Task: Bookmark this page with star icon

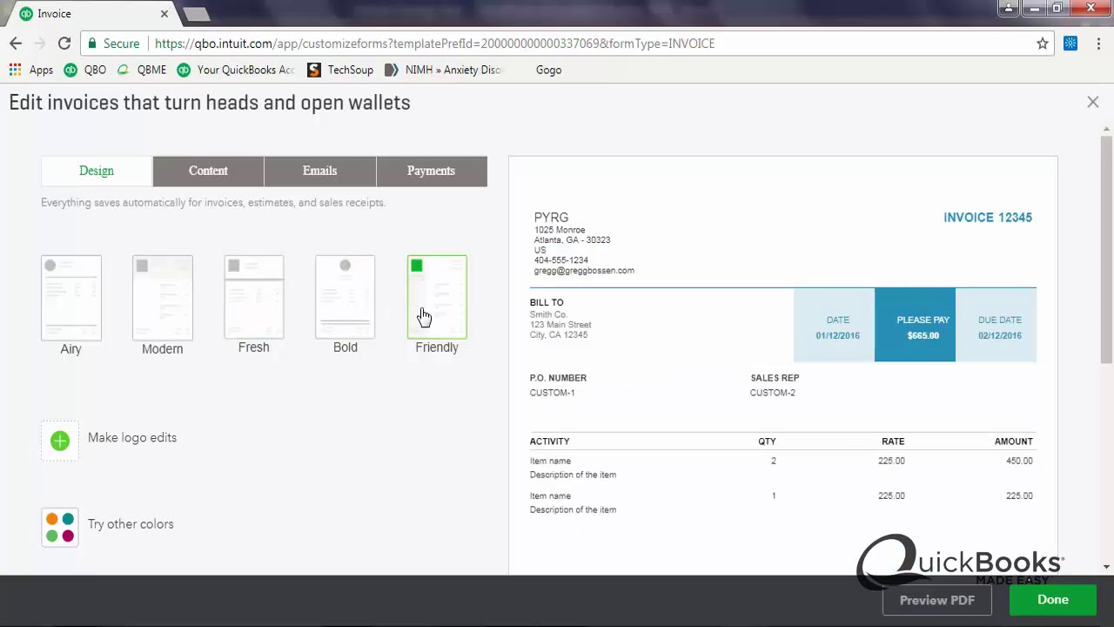Action: point(1043,44)
